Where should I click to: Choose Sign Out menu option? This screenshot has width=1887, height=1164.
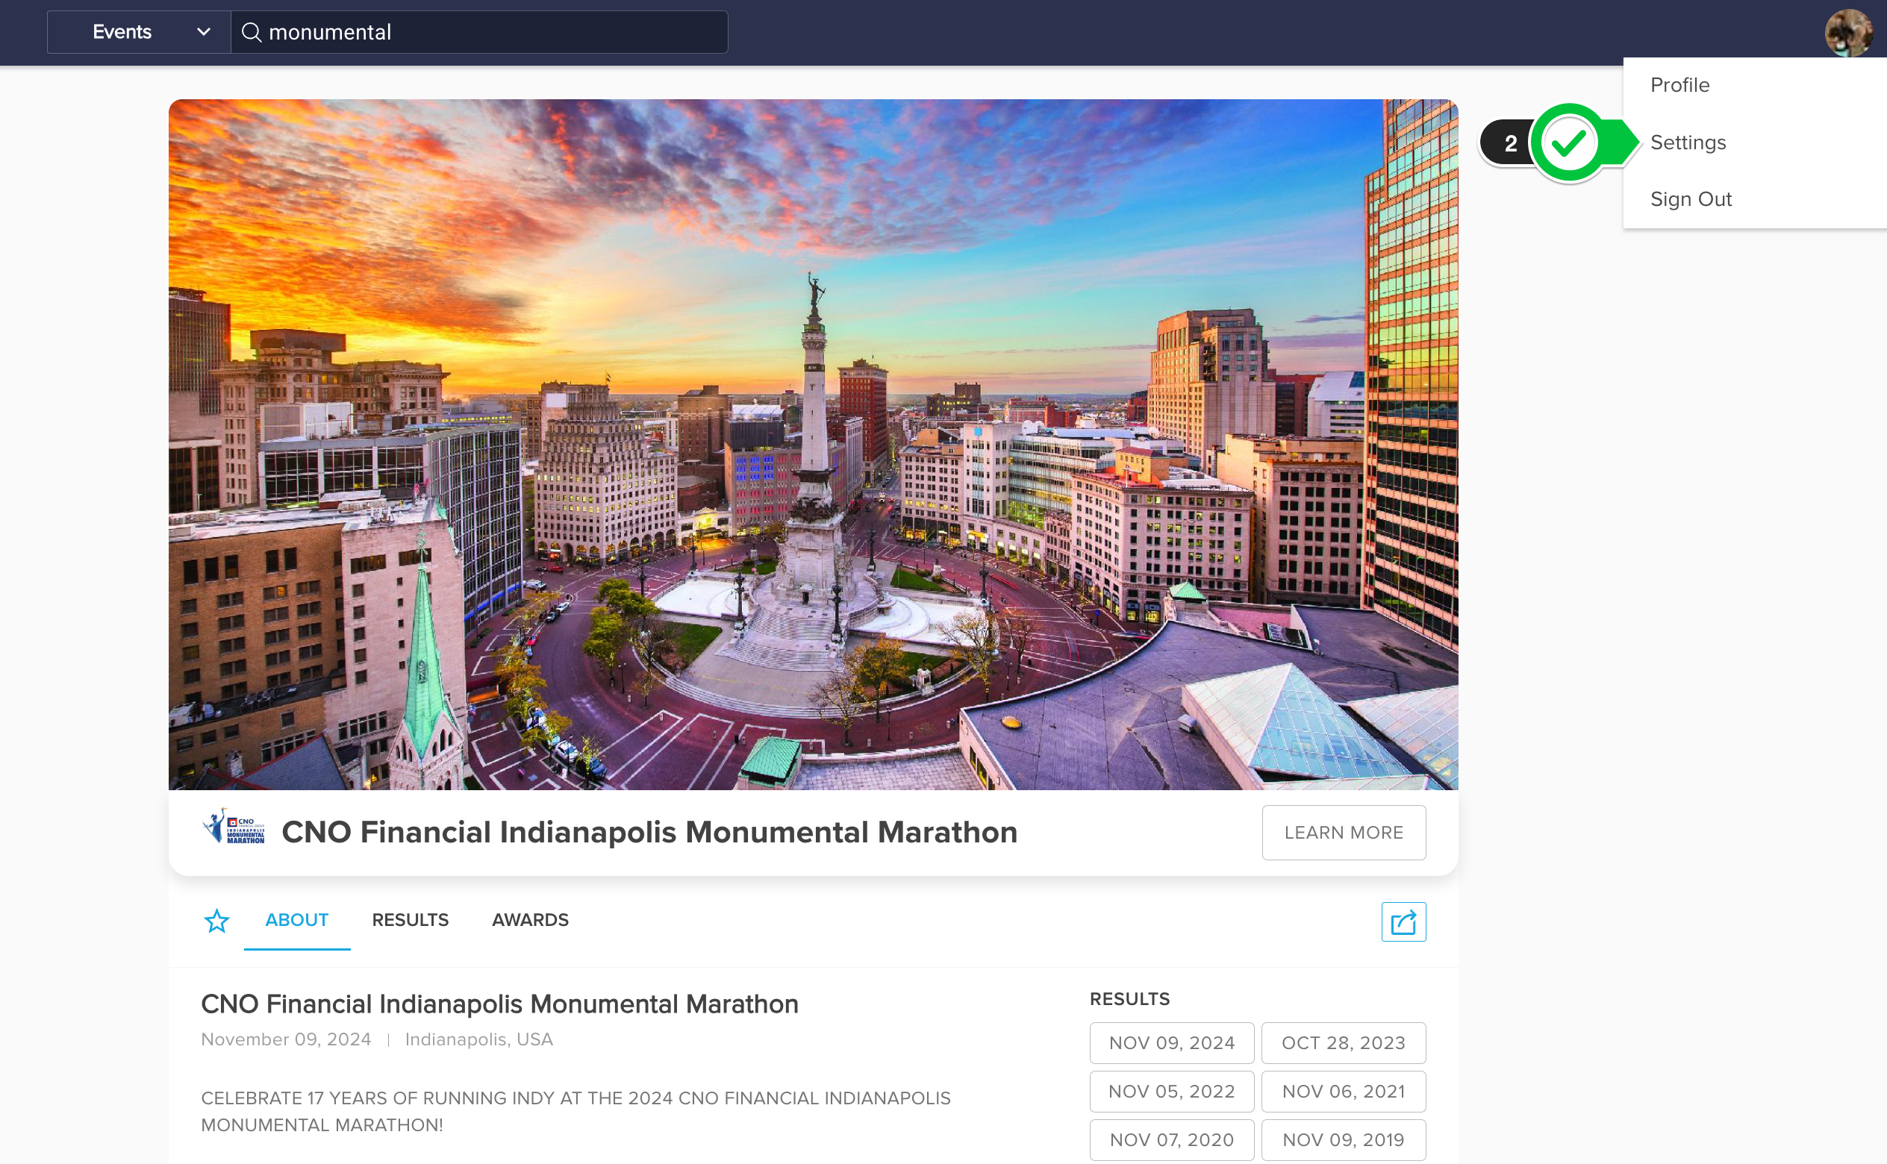[1691, 199]
